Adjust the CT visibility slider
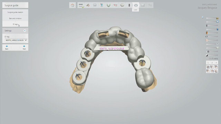Viewport: 221px width, 124px height. (x=212, y=37)
